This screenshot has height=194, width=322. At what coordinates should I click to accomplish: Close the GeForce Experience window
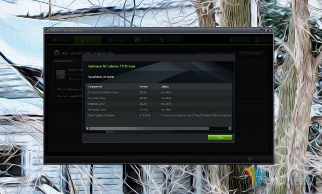[270, 30]
